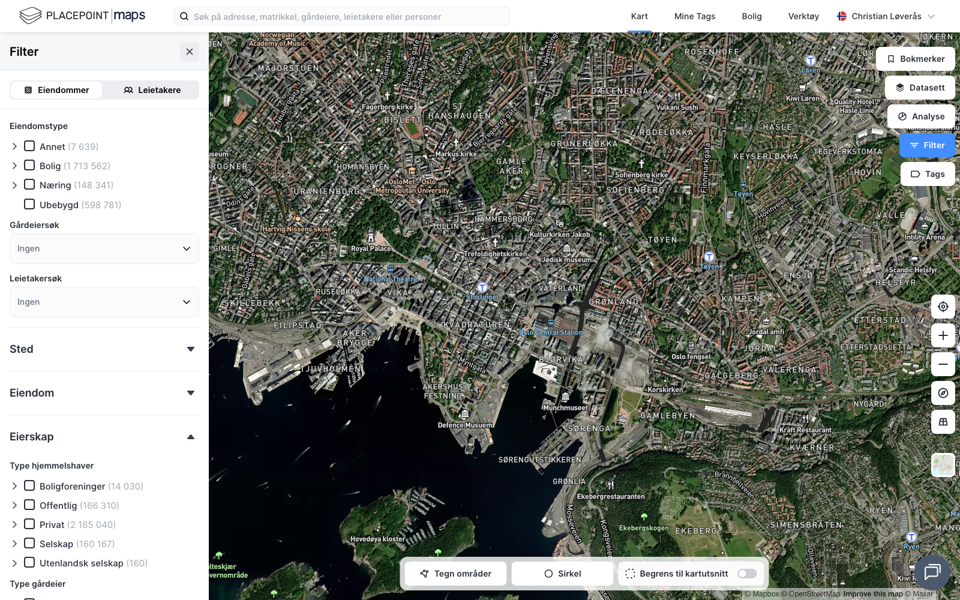Check the Annet property type checkbox

[29, 146]
